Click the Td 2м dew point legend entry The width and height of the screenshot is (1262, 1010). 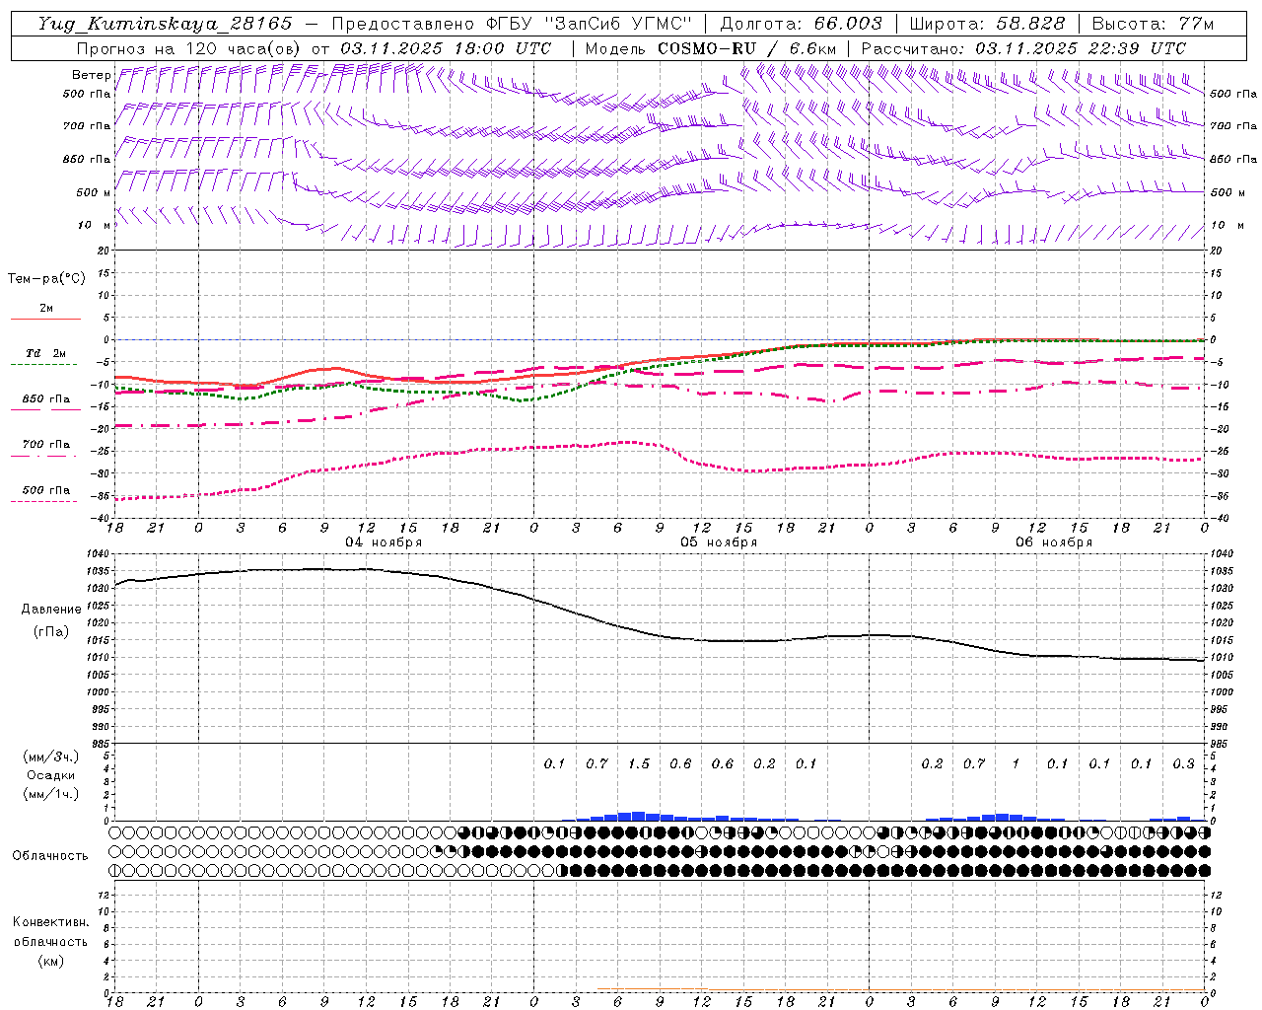[x=45, y=353]
